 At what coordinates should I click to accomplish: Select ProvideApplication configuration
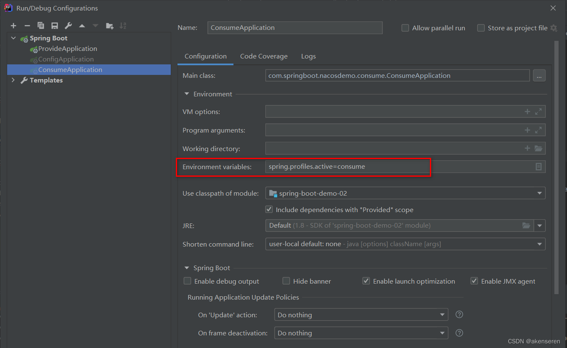(x=67, y=49)
